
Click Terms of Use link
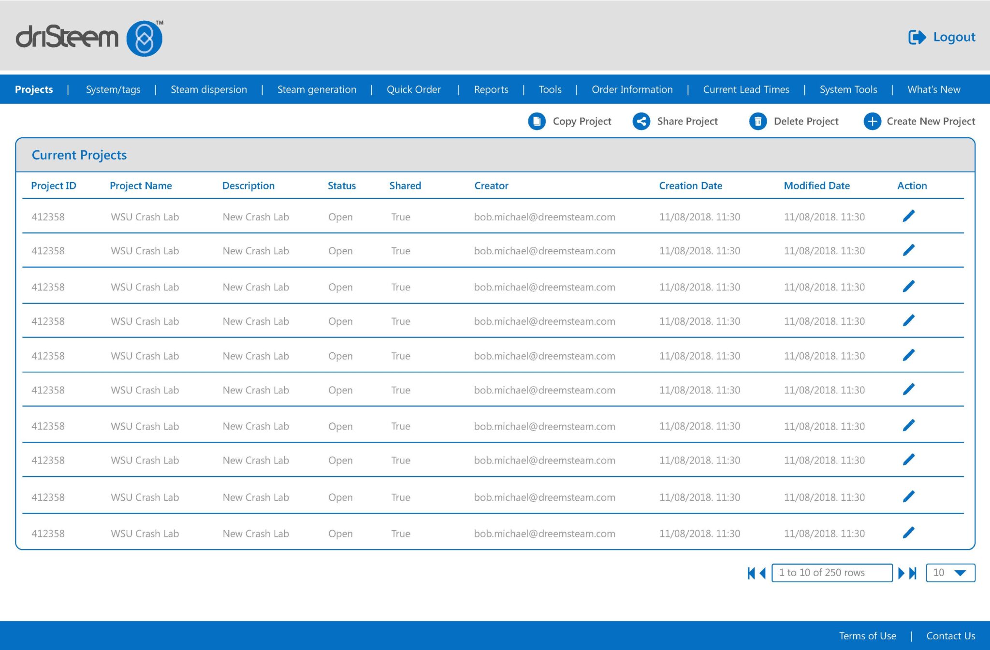pyautogui.click(x=867, y=636)
